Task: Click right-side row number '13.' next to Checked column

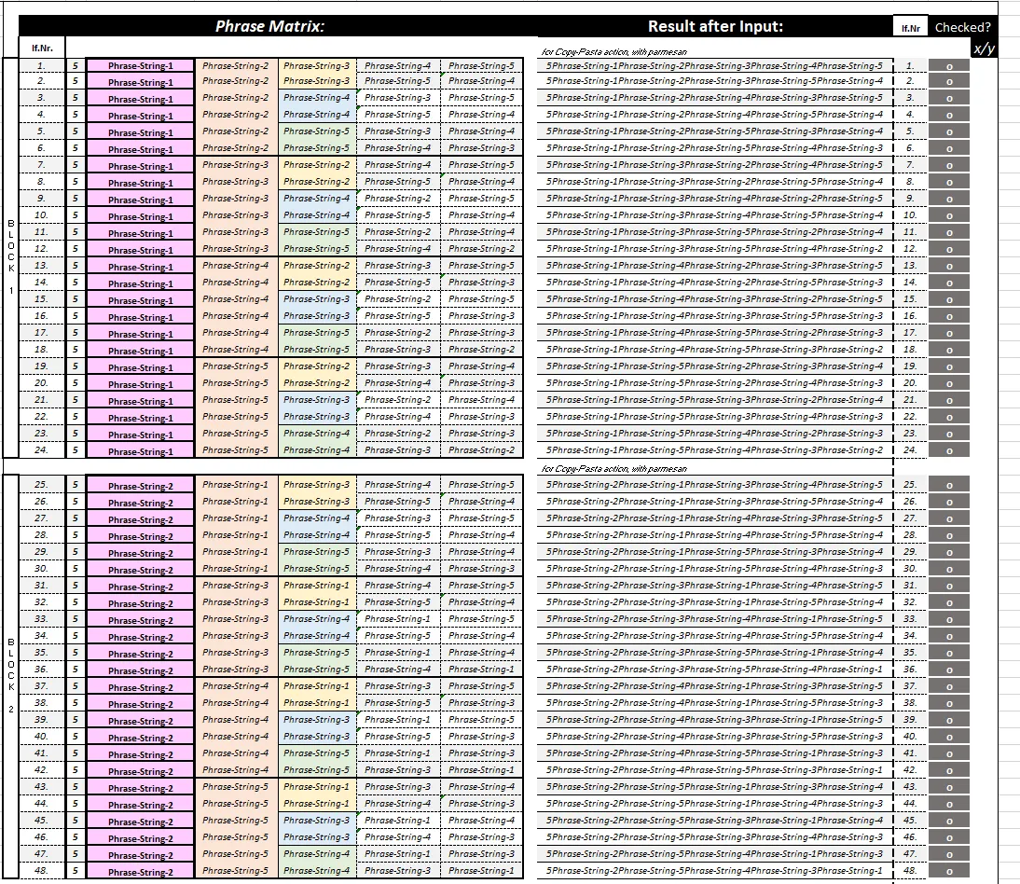Action: pos(910,266)
